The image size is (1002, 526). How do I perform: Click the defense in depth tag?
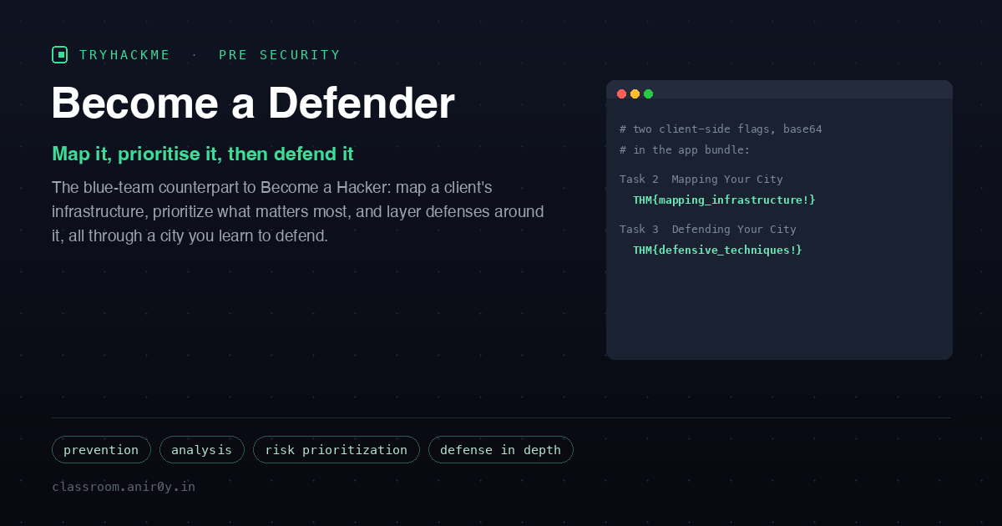coord(501,449)
